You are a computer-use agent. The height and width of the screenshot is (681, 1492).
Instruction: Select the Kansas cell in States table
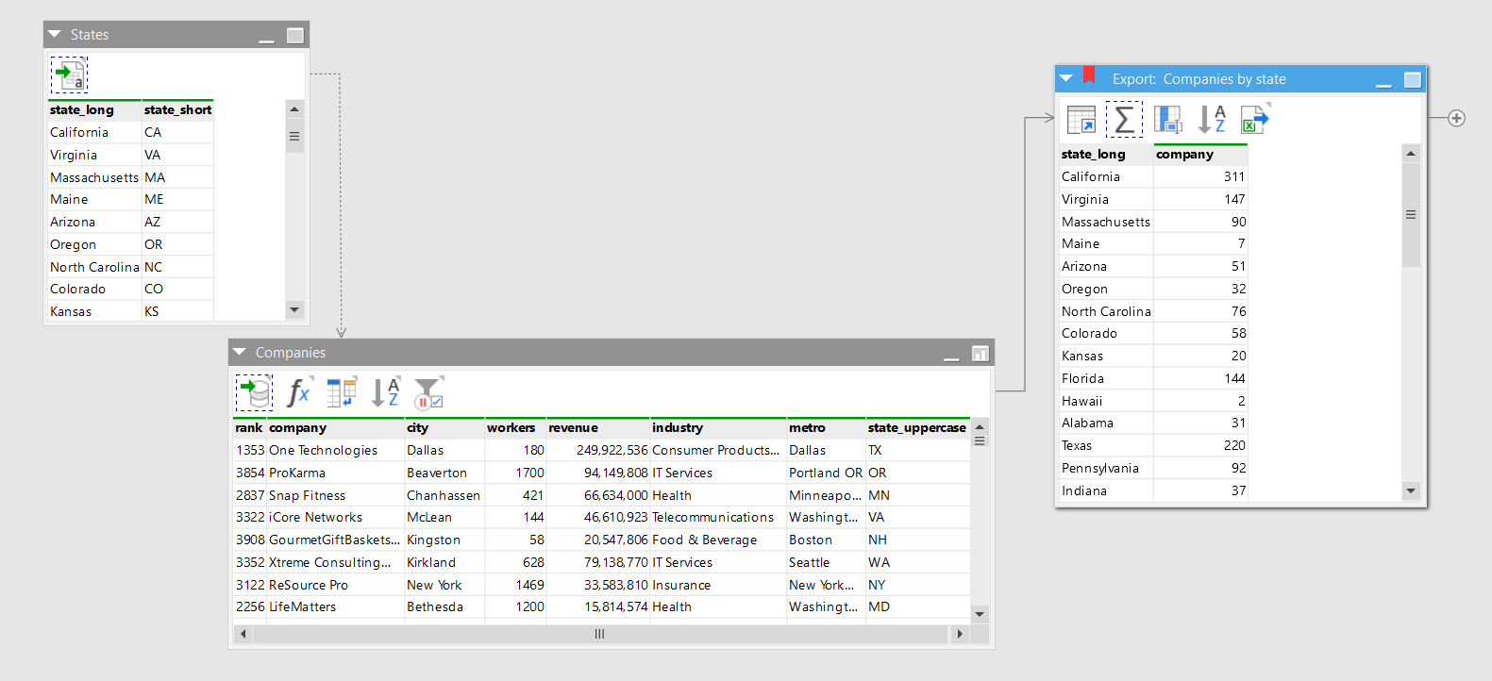pos(94,311)
